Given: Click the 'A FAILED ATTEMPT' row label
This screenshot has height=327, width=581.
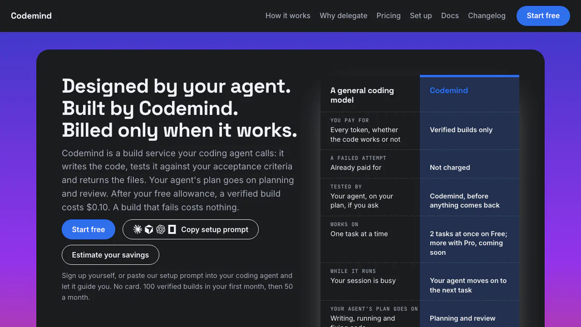Looking at the screenshot, I should (358, 158).
